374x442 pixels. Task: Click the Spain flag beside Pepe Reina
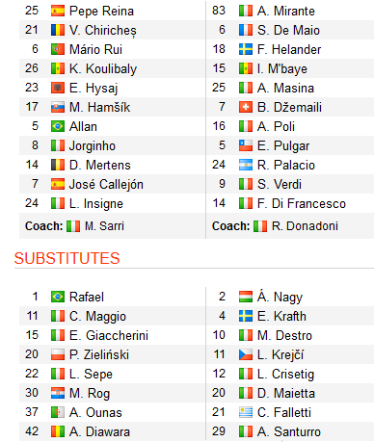[58, 11]
